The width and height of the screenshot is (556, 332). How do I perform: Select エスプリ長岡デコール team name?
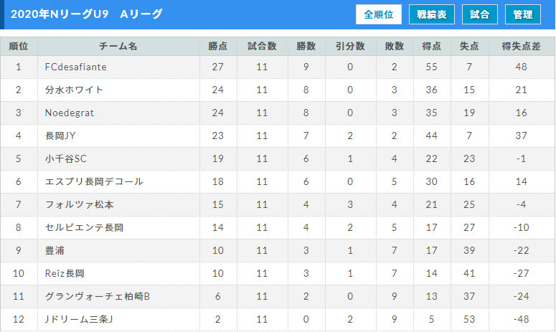tap(94, 181)
